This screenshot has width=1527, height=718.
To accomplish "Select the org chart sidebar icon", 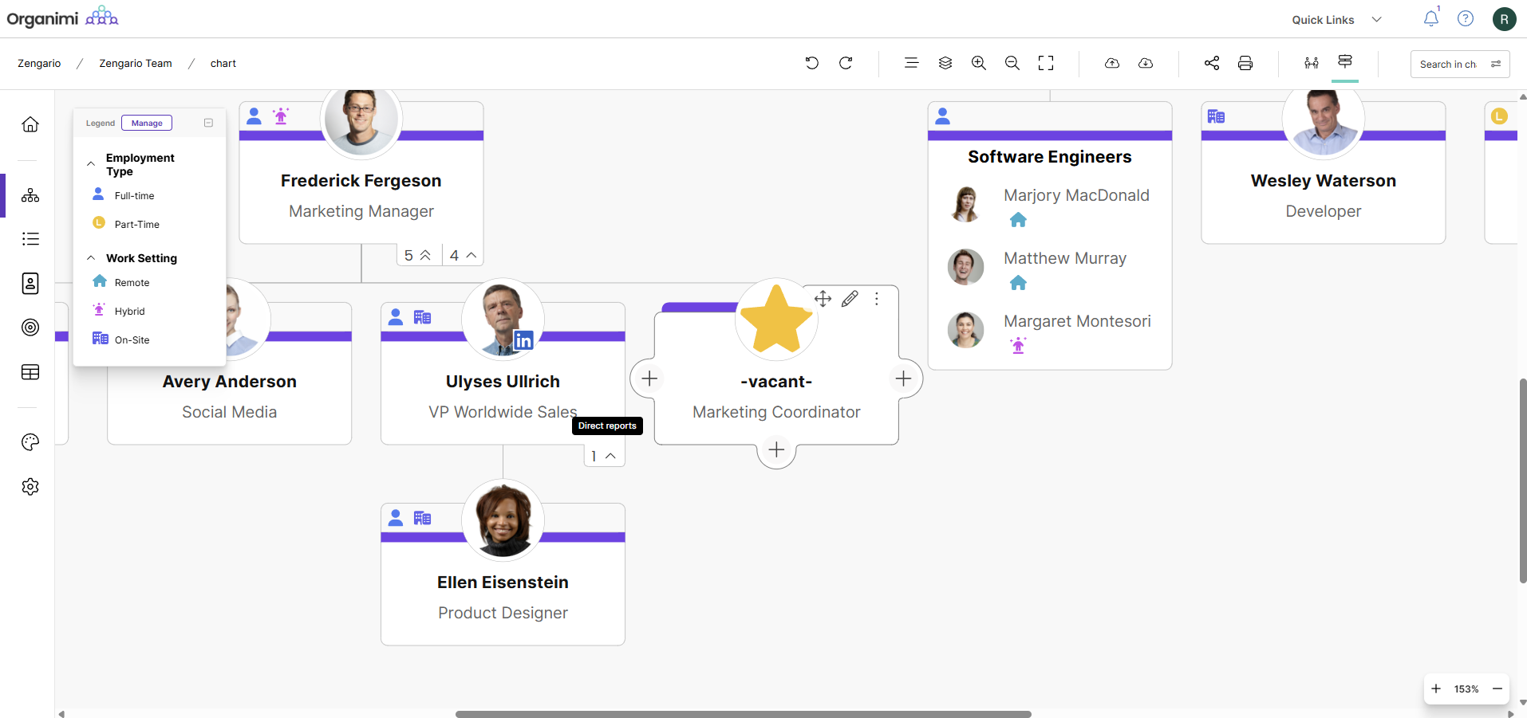I will 30,195.
